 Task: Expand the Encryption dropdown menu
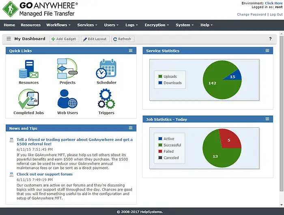point(157,25)
